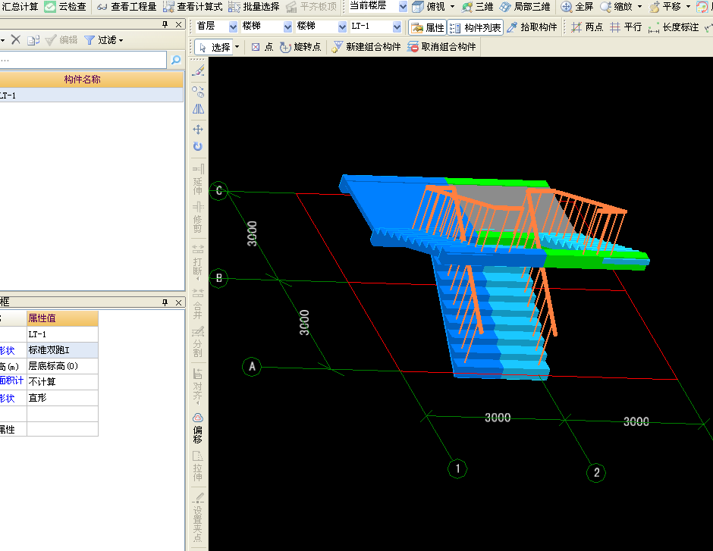This screenshot has width=713, height=551.
Task: Toggle the 属性 properties panel button
Action: click(x=428, y=28)
